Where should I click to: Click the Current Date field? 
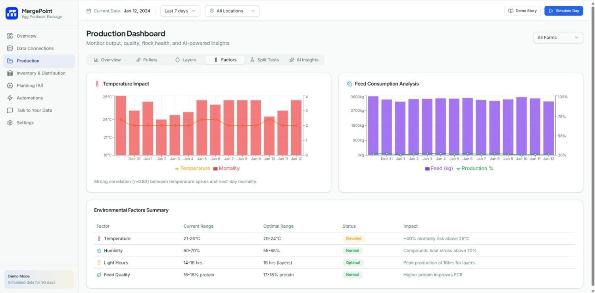pos(119,11)
